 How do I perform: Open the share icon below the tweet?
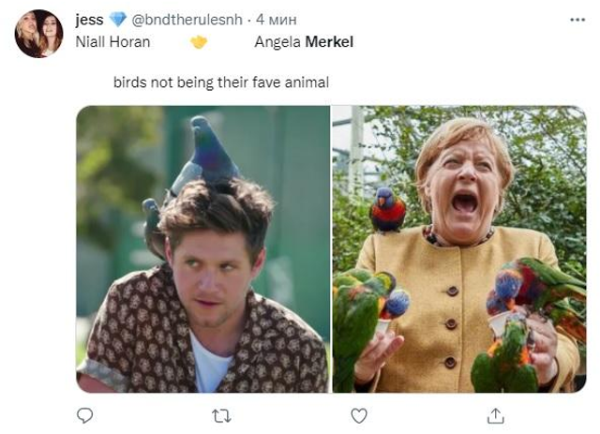(496, 413)
